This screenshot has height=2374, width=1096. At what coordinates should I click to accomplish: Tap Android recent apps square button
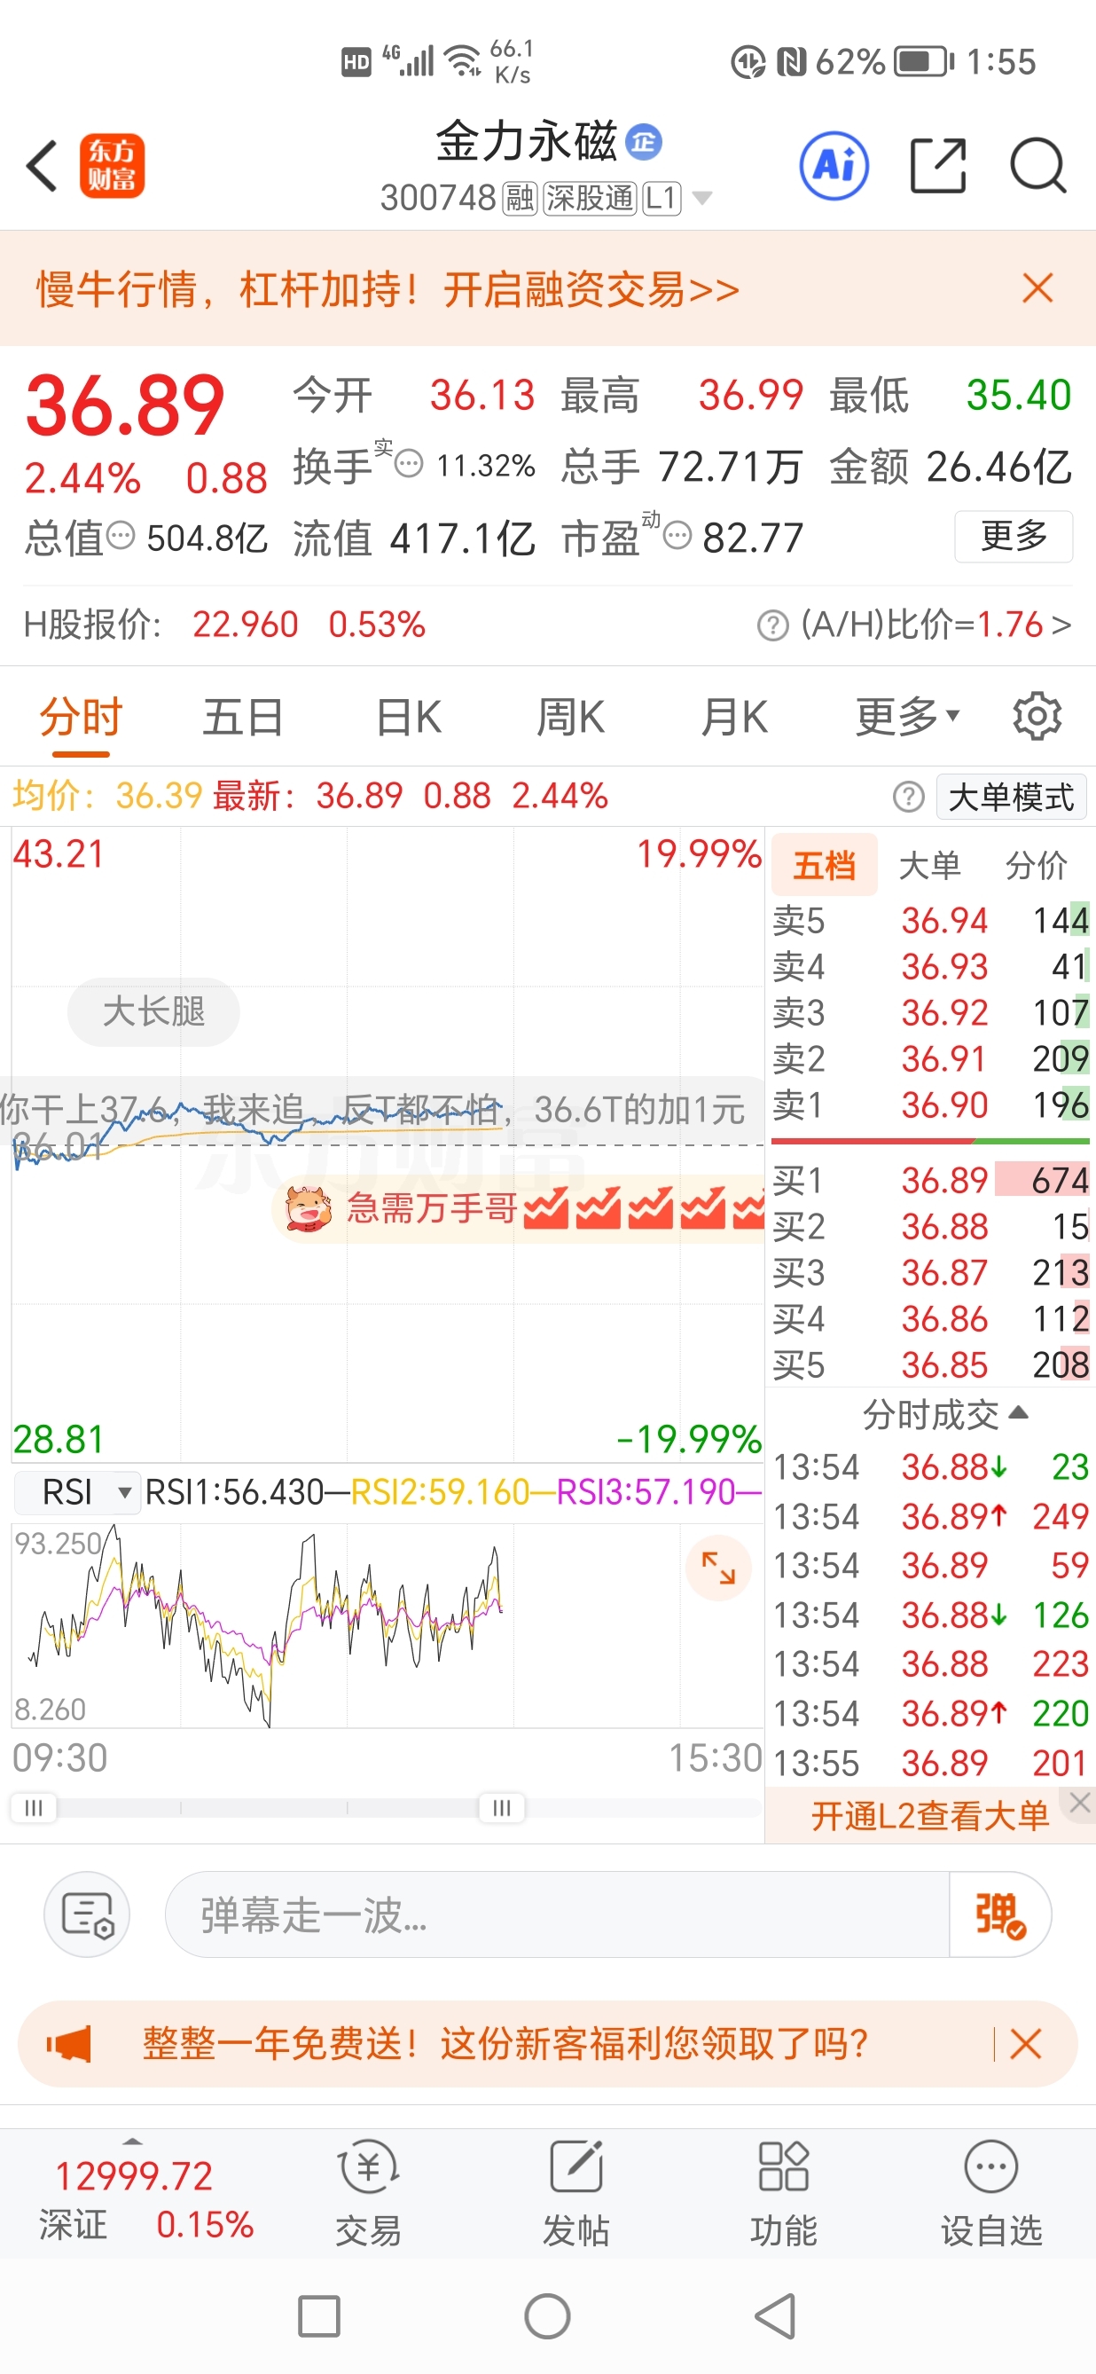319,2316
